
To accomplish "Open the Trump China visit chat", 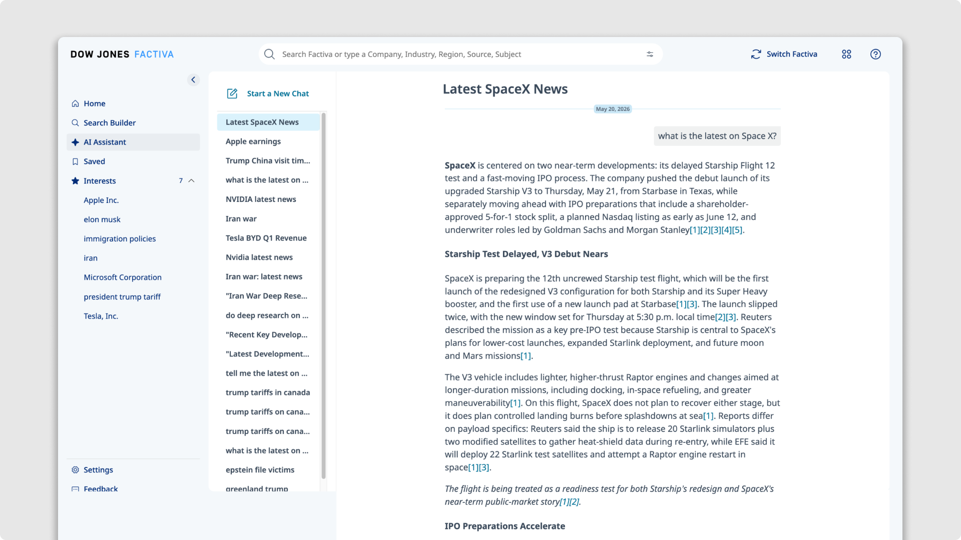I will point(268,161).
